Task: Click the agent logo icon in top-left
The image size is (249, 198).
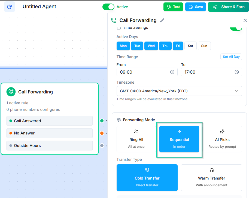Action: click(10, 7)
